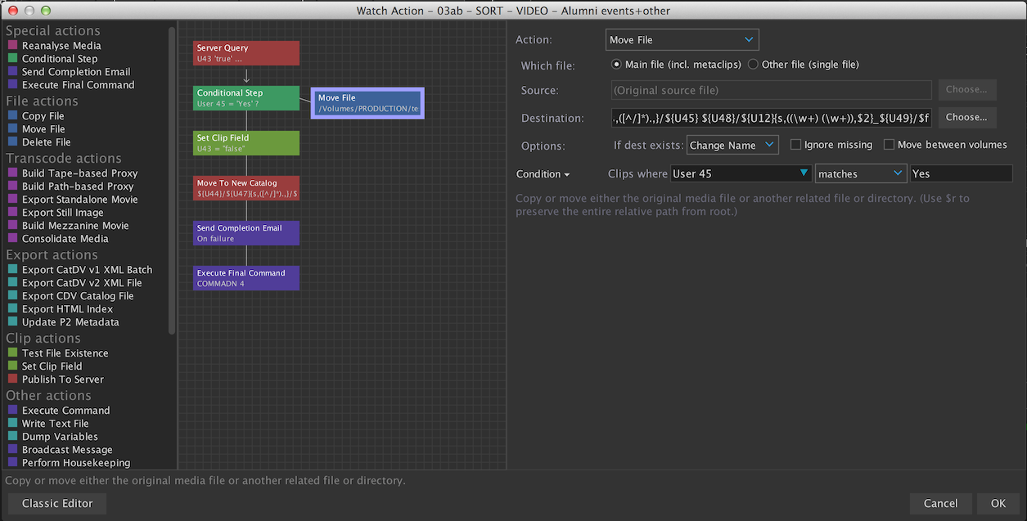The image size is (1027, 521).
Task: Click the Test File Existence icon
Action: (12, 353)
